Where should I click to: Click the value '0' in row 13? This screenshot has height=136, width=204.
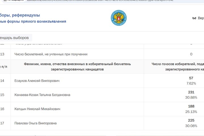191,54
